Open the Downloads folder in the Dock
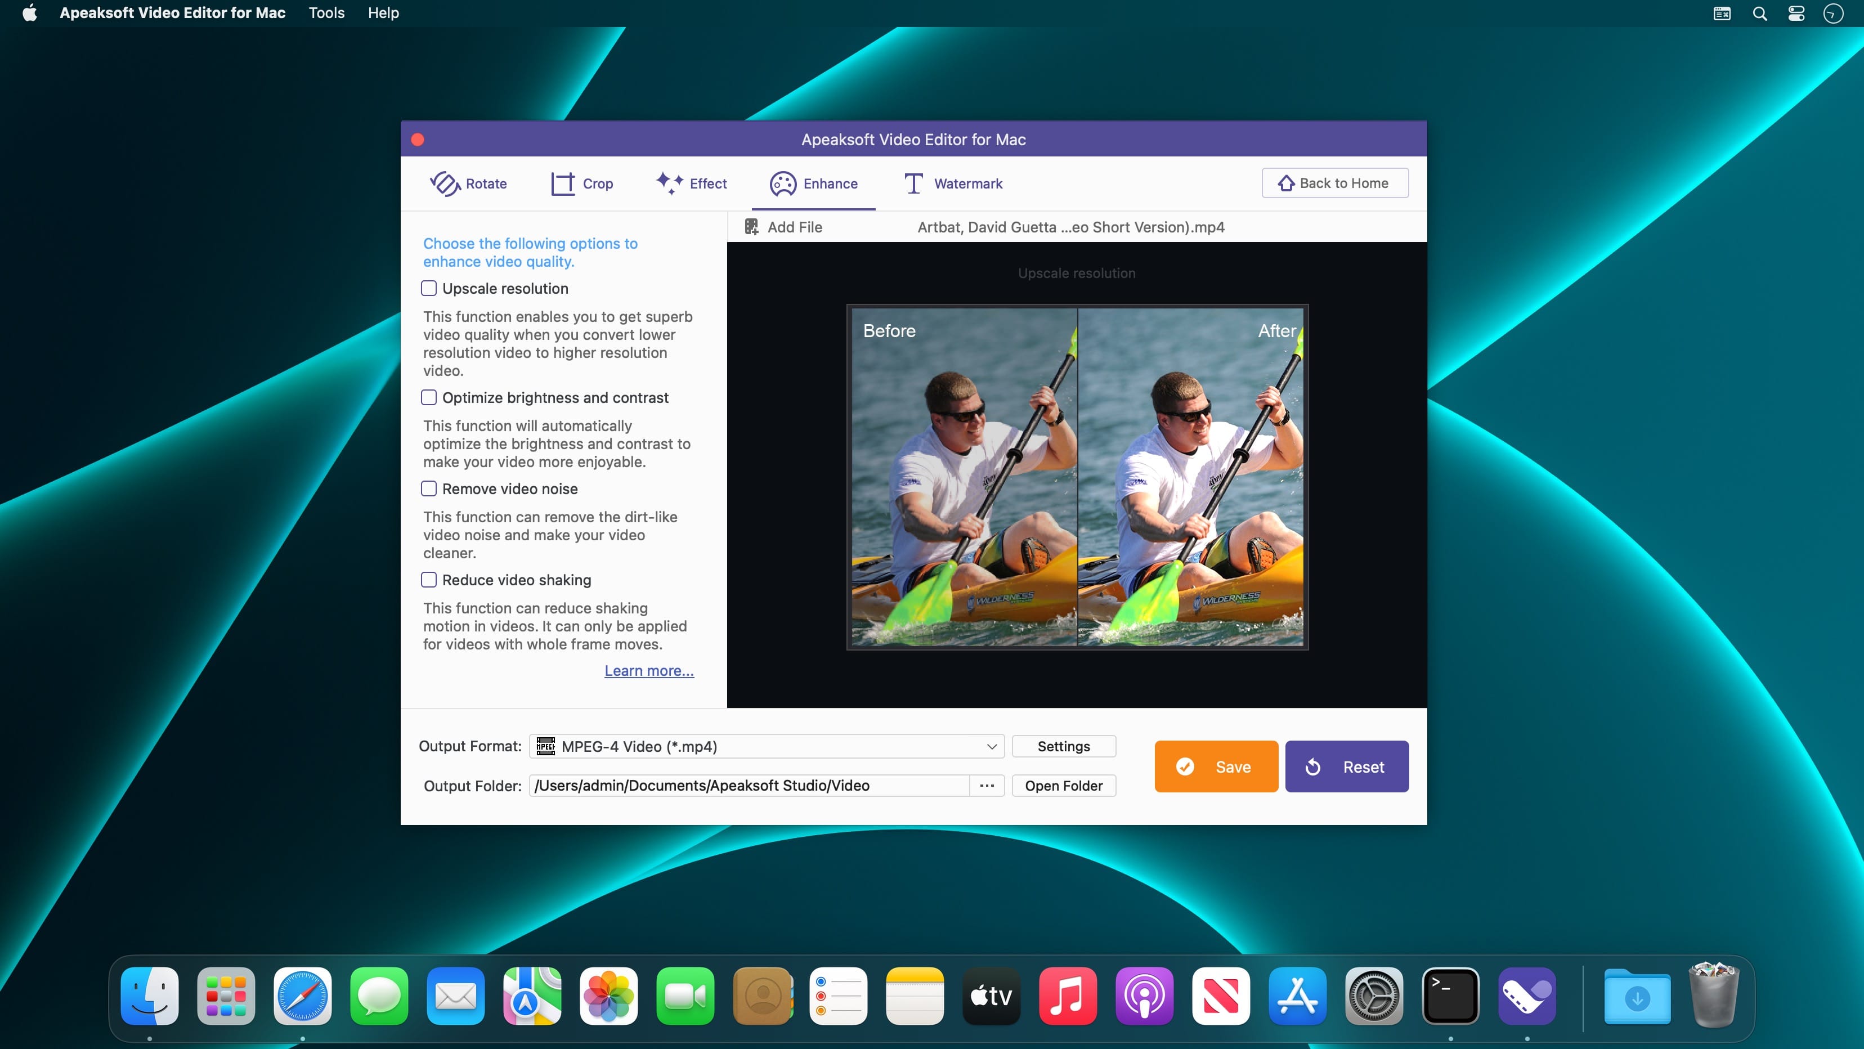The image size is (1864, 1049). tap(1638, 996)
